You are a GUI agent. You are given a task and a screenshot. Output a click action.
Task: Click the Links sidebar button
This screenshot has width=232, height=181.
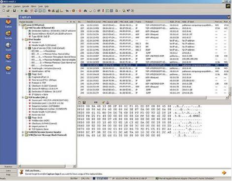click(8, 171)
